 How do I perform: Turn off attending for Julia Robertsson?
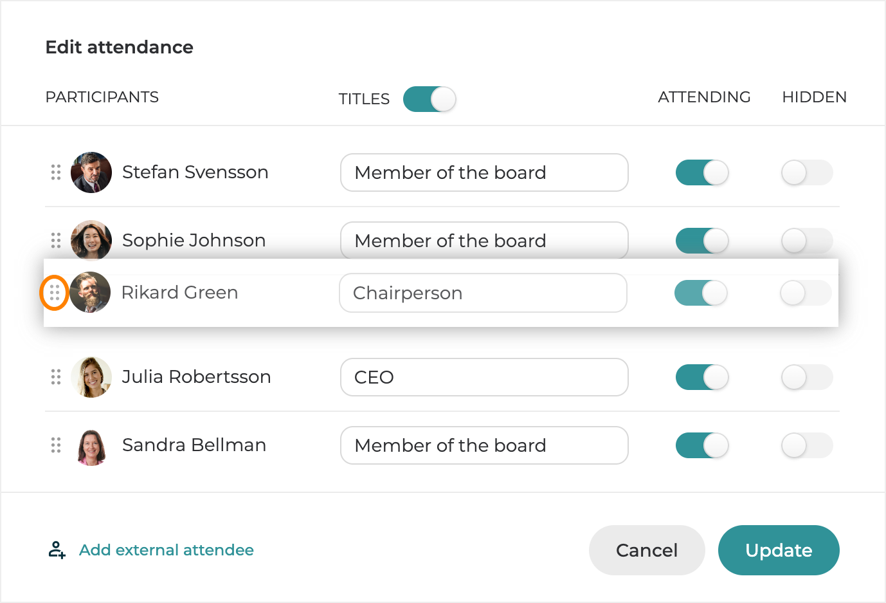pyautogui.click(x=702, y=377)
